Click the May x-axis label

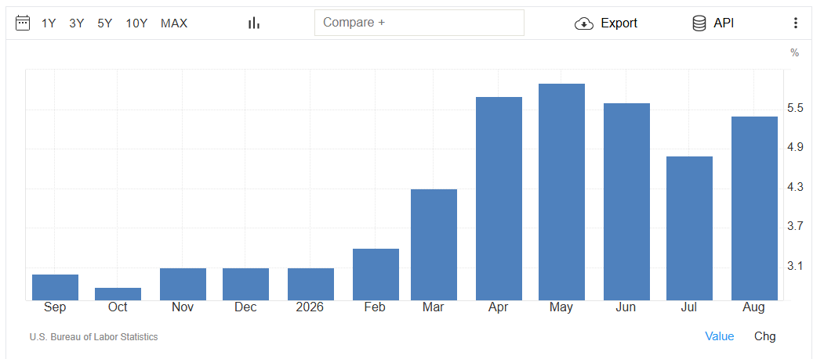(561, 307)
